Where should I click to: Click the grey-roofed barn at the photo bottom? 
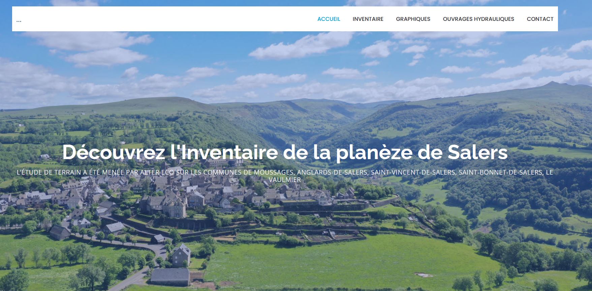(x=170, y=276)
